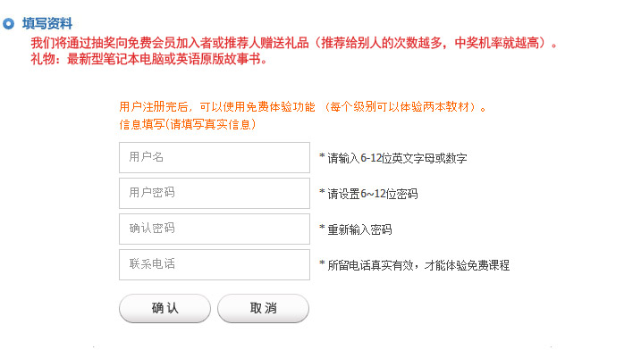Click the 请设置6~12位密码 hint text
Screen dimensions: 641x350
coord(373,194)
